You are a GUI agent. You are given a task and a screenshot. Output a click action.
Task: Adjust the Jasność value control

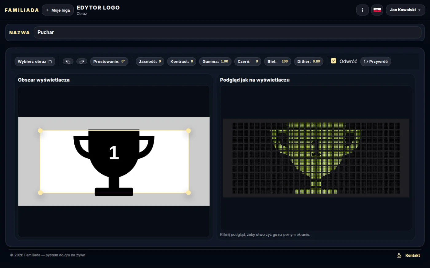pos(150,62)
